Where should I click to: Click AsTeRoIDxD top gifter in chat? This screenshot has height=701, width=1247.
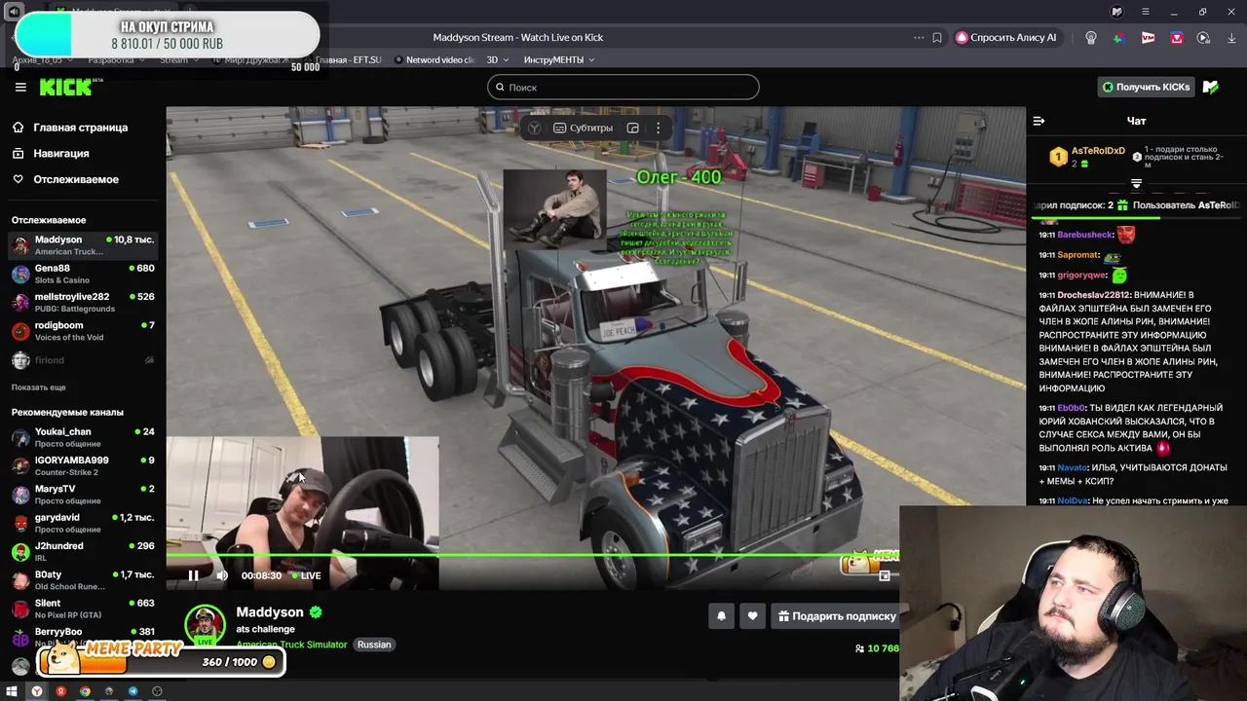[1098, 151]
